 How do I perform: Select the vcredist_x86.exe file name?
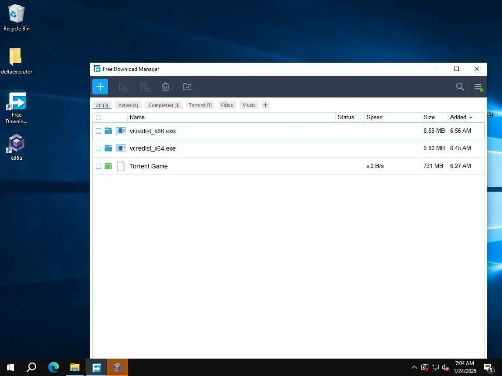(x=153, y=131)
